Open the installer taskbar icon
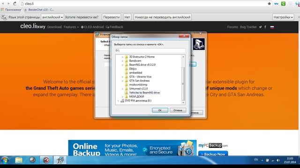The width and height of the screenshot is (300, 168). click(60, 160)
